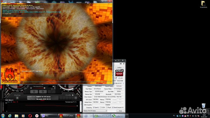This screenshot has height=118, width=210.
Task: Click FurMark flame logo
Action: point(10,76)
